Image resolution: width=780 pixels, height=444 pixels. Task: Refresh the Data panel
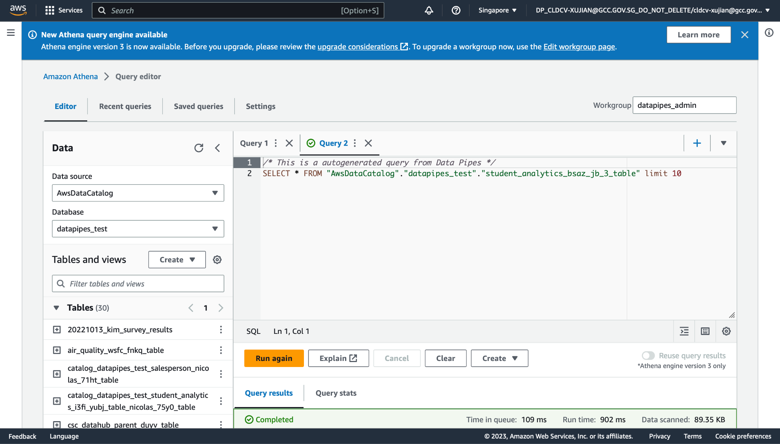point(199,148)
